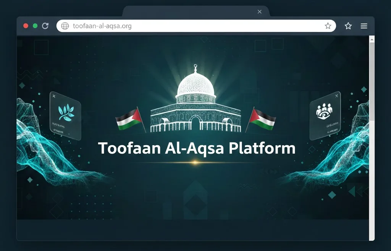Image resolution: width=391 pixels, height=251 pixels.
Task: Click the Dome of the Rock illustration
Action: [196, 99]
